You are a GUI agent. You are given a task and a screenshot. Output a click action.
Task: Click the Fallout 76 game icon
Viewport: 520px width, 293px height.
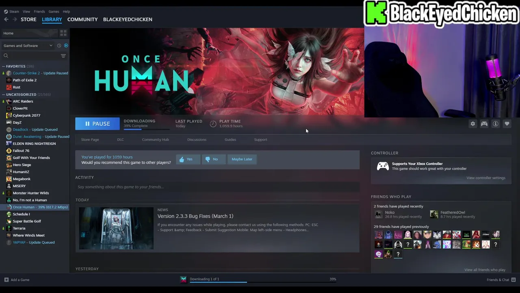(x=9, y=151)
